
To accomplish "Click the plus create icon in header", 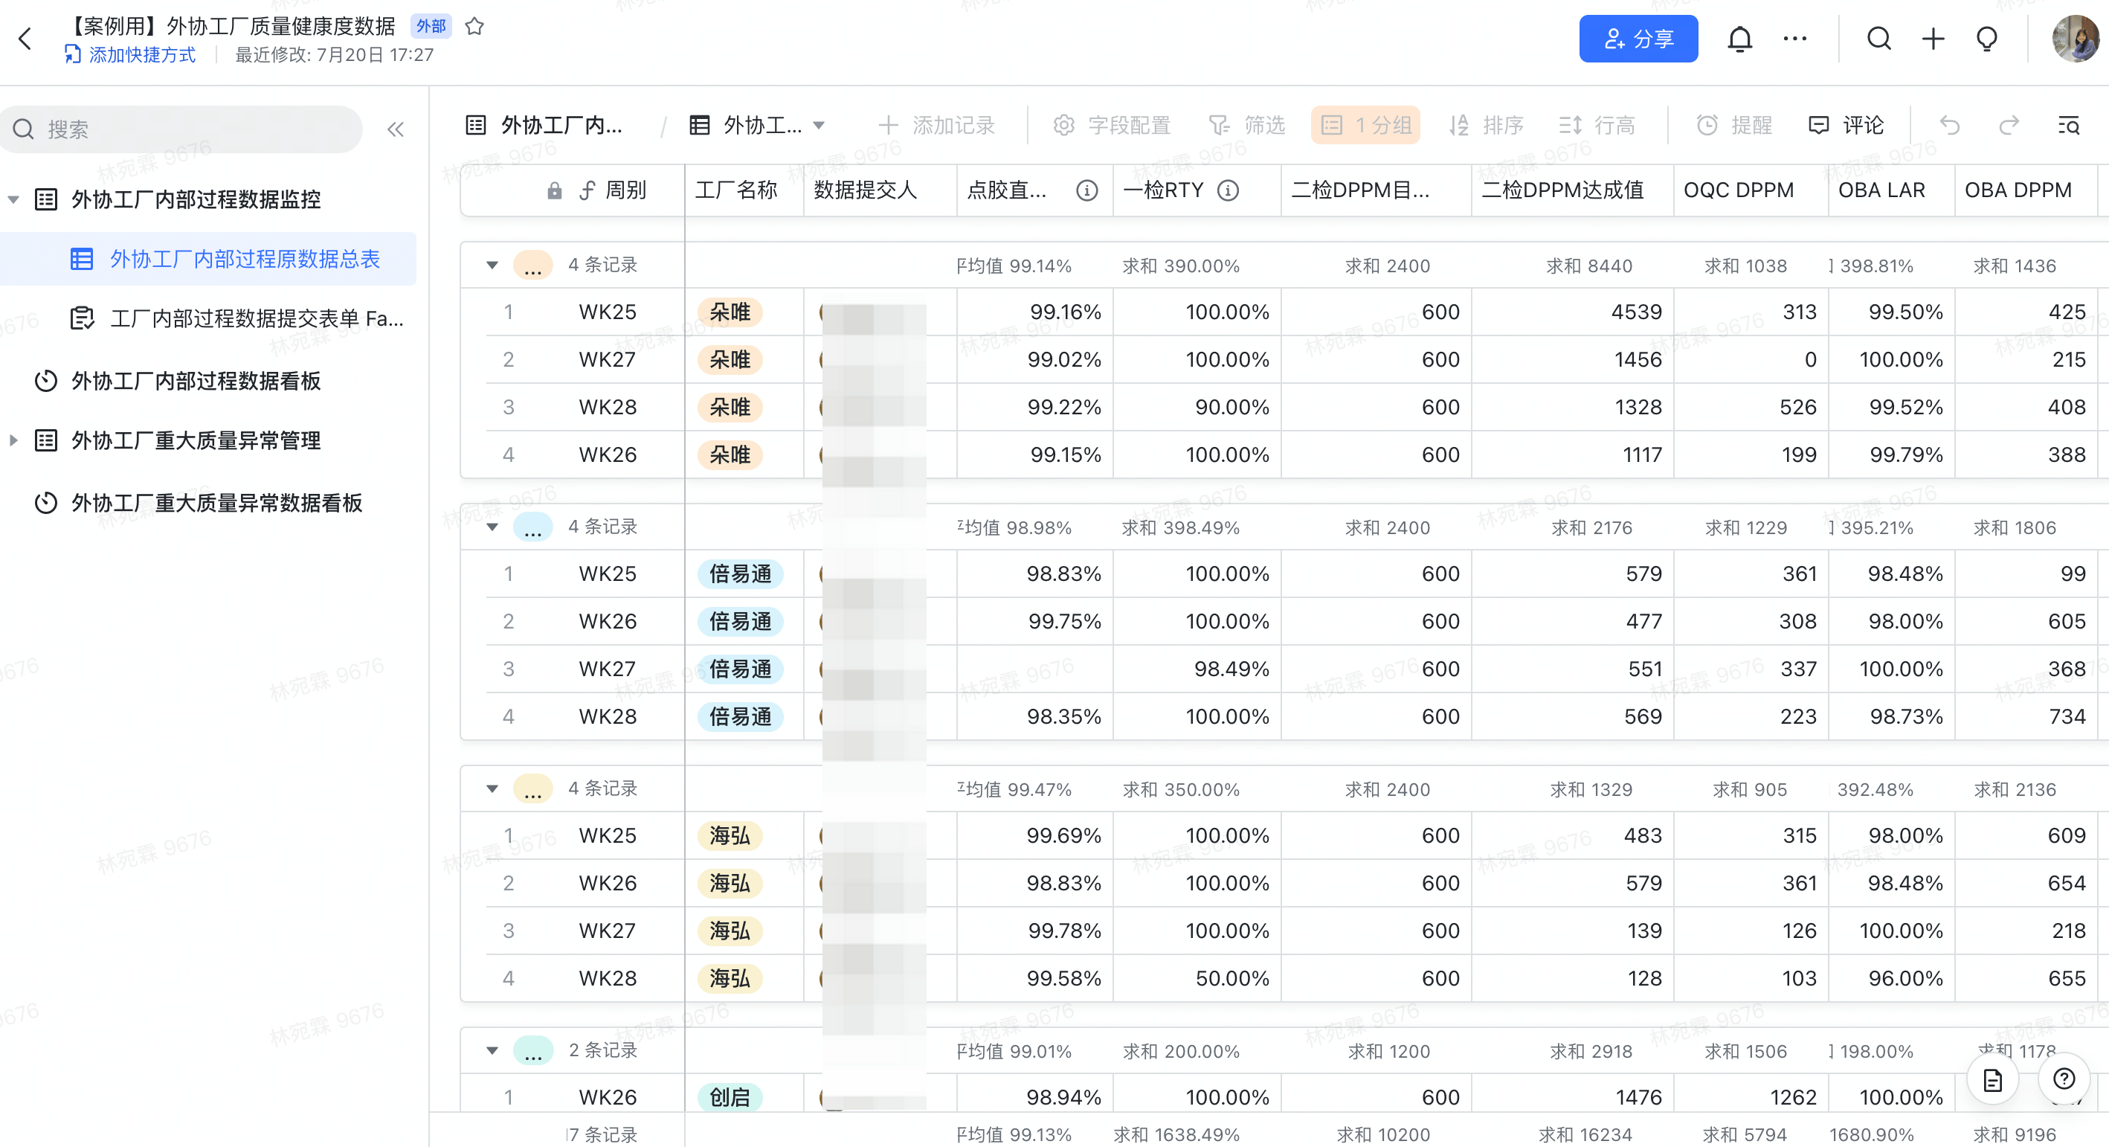I will click(x=1933, y=39).
